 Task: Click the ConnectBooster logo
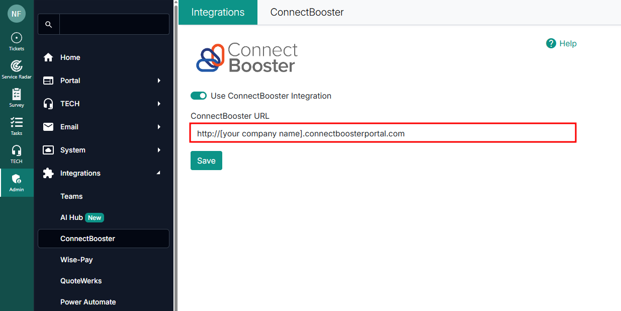tap(247, 57)
